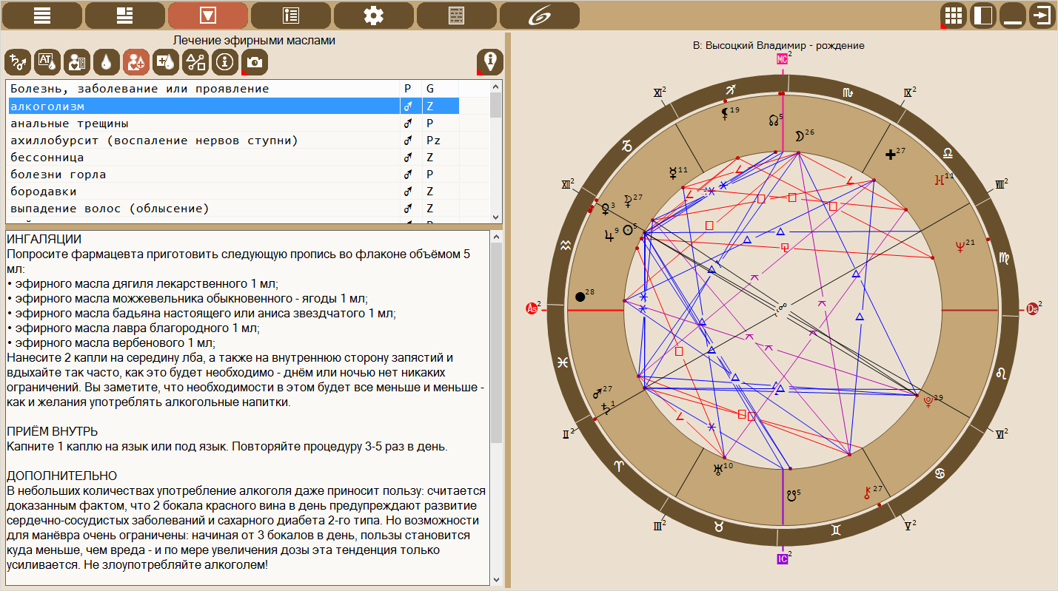Open the round info icon
Image resolution: width=1058 pixels, height=591 pixels.
coord(225,63)
